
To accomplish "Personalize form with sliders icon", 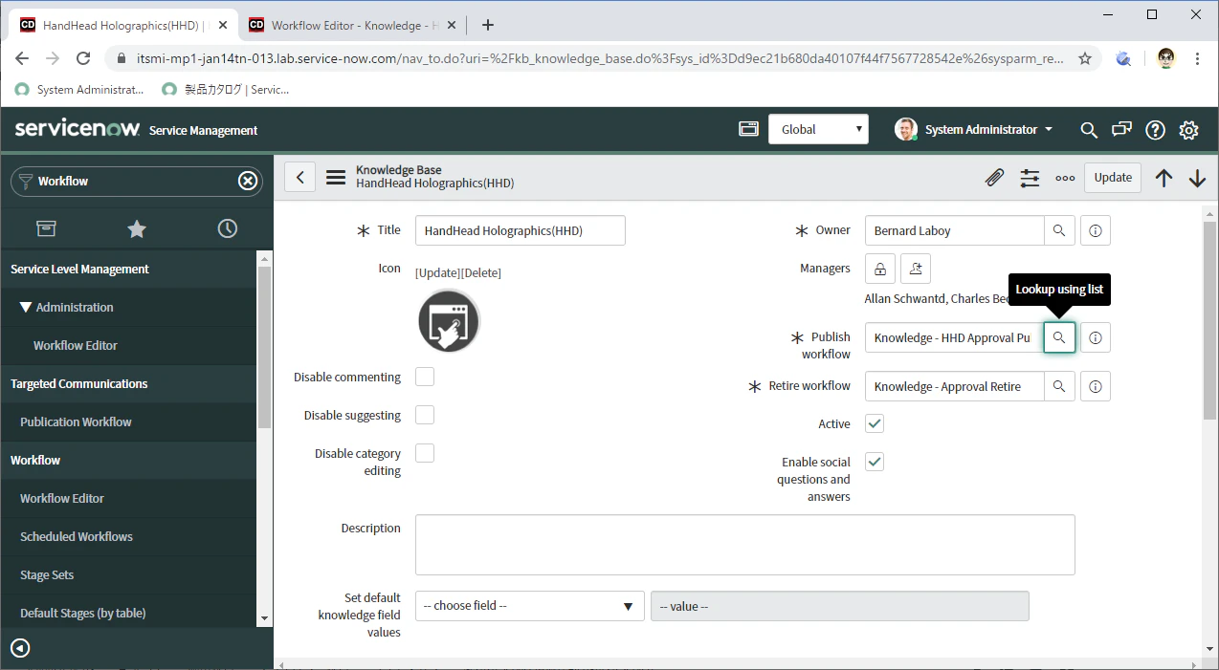I will click(1030, 178).
